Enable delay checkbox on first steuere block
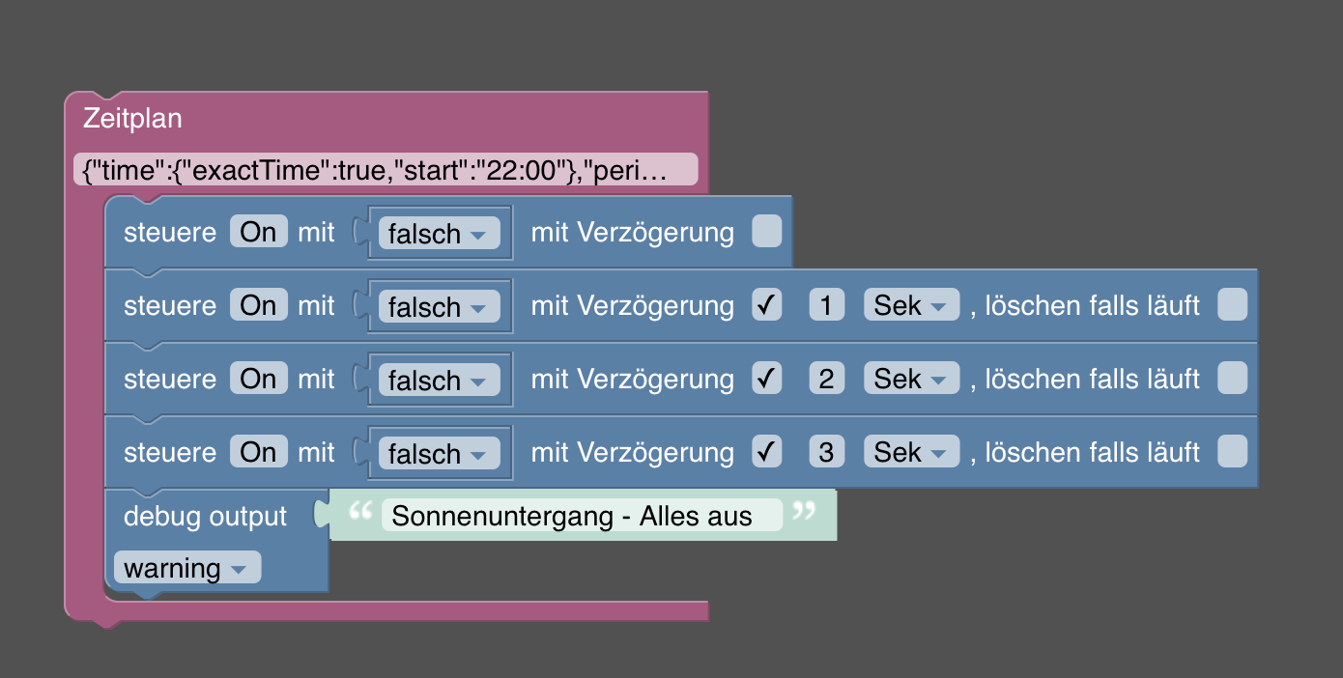This screenshot has height=678, width=1343. [x=767, y=232]
